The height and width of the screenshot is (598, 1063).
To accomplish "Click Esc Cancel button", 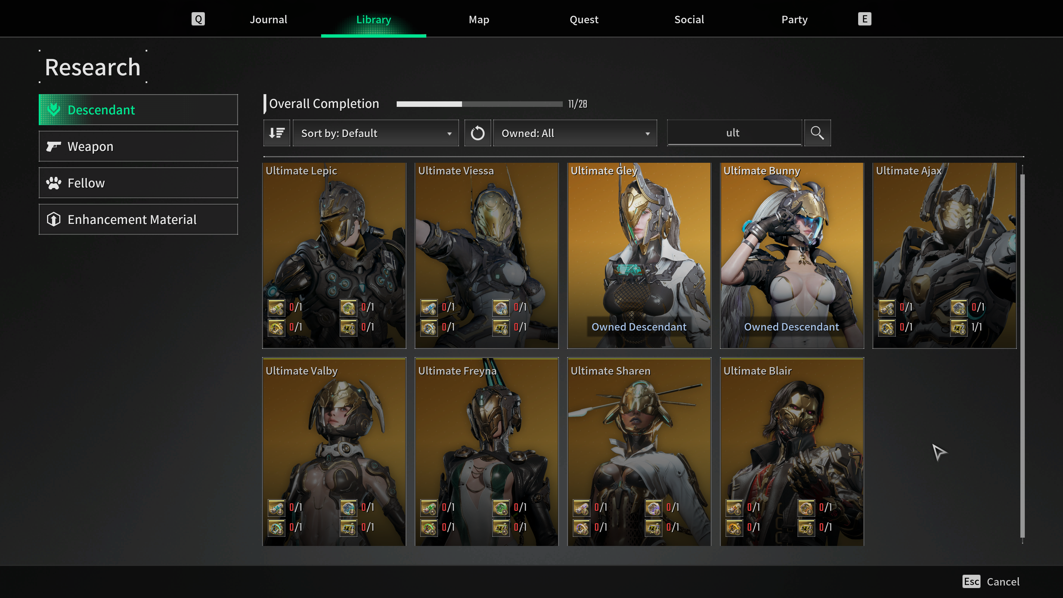I will pyautogui.click(x=991, y=581).
